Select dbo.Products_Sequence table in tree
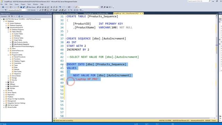222x125 pixels. pyautogui.click(x=22, y=44)
